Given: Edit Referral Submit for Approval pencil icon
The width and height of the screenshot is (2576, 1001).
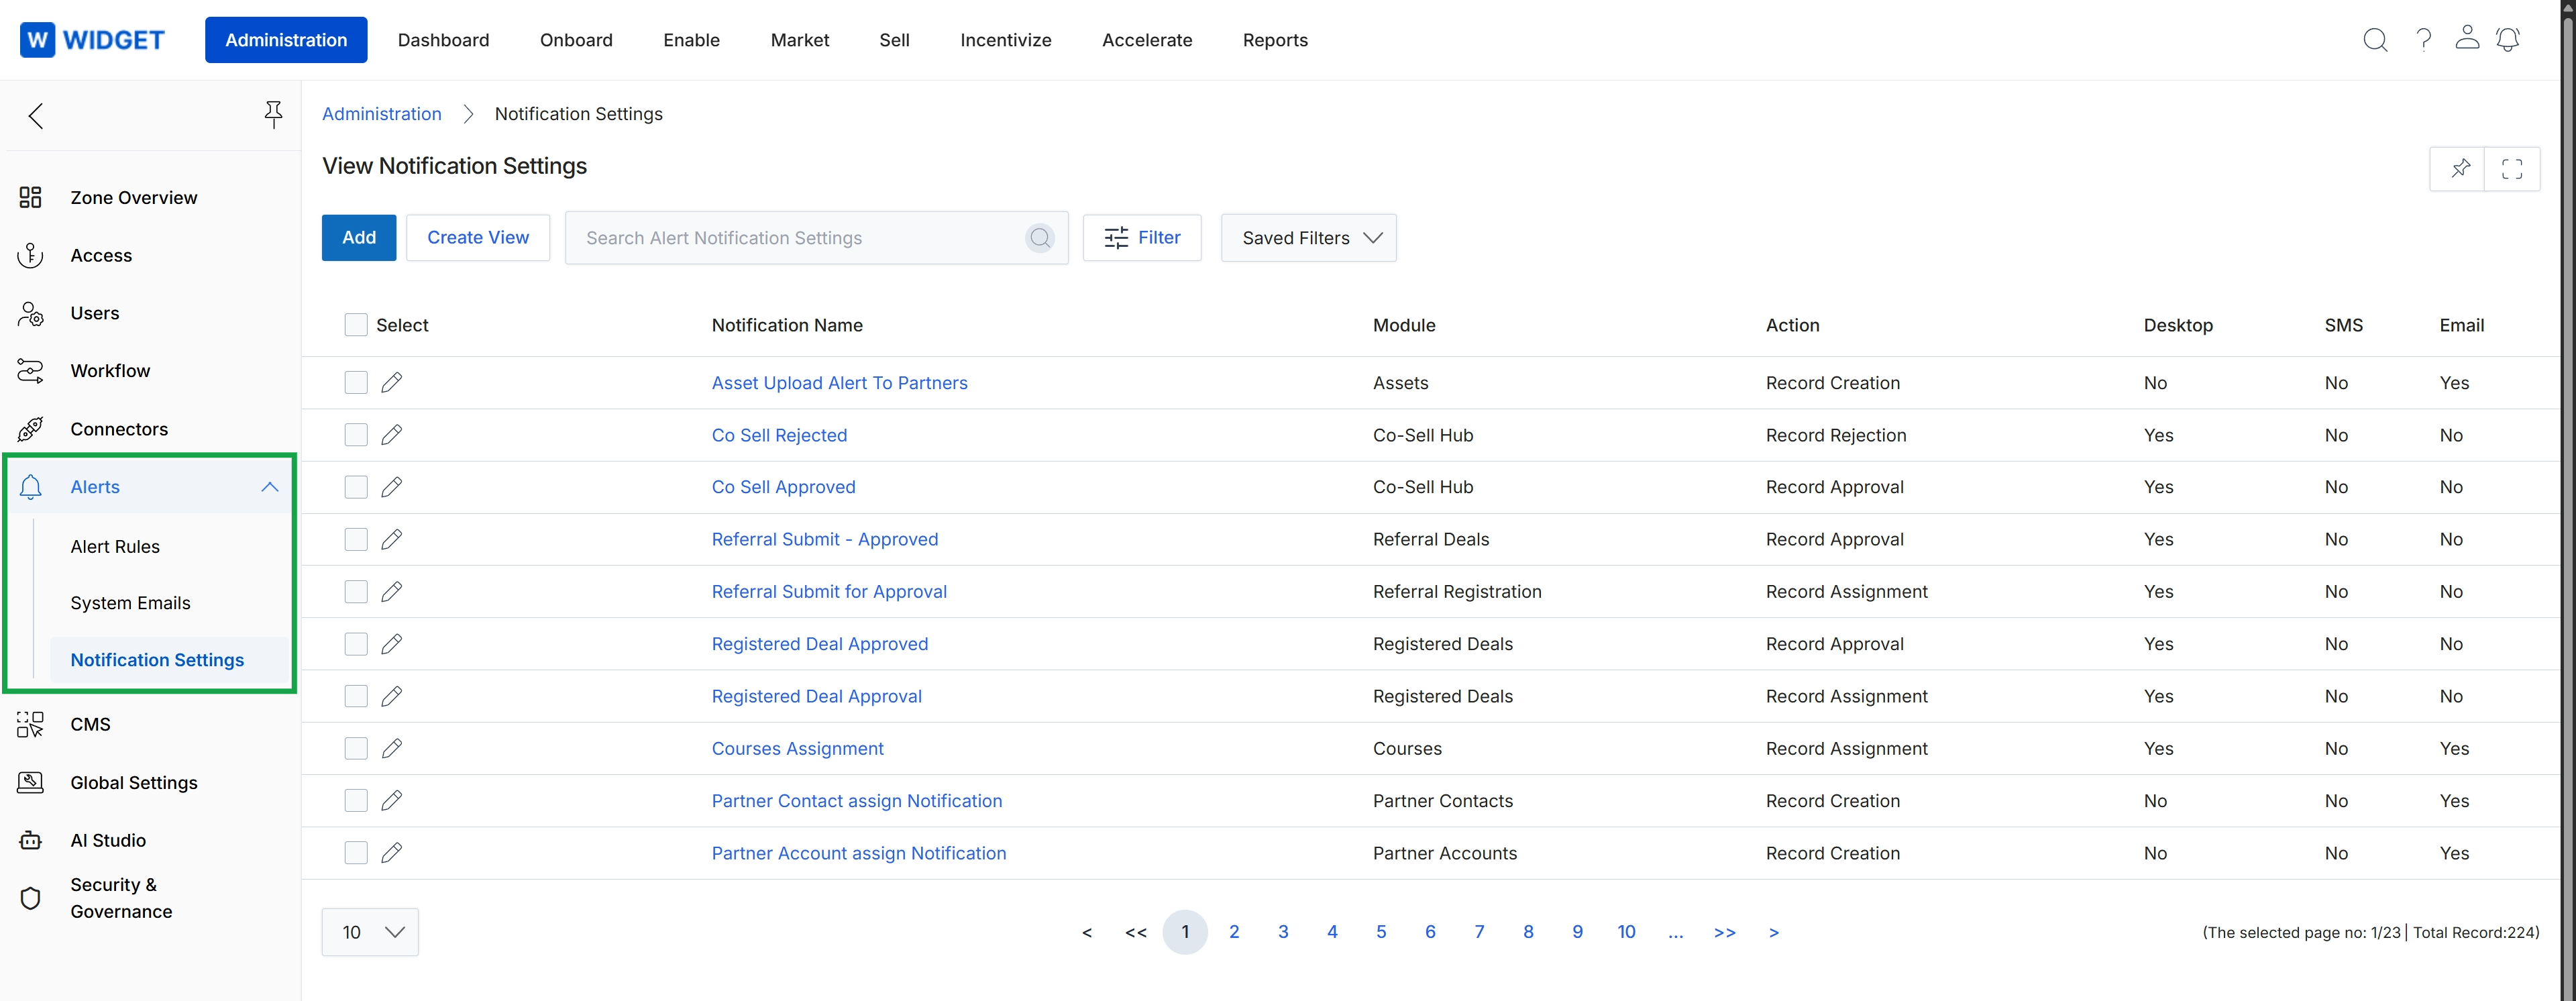Looking at the screenshot, I should [x=392, y=592].
